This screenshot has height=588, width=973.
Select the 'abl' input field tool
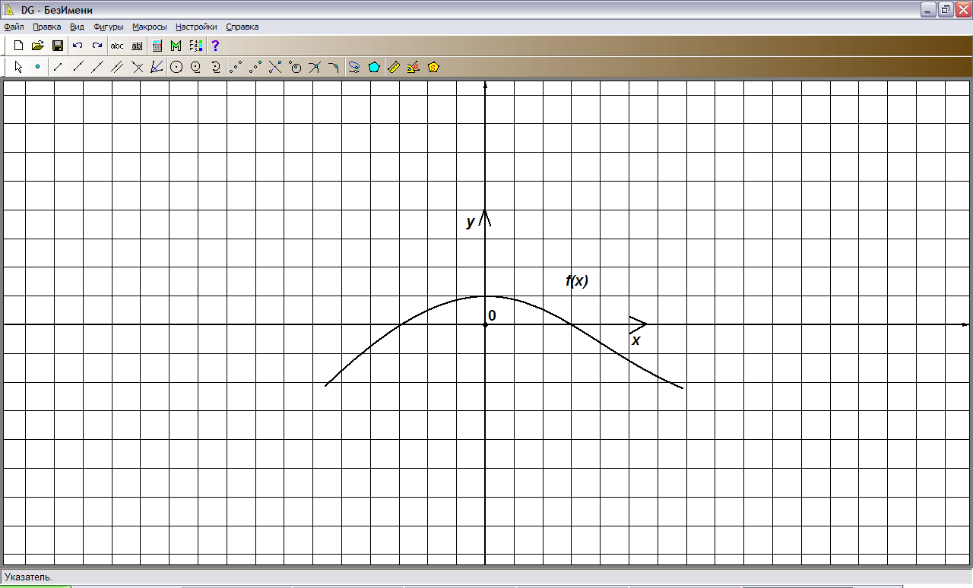[x=137, y=46]
